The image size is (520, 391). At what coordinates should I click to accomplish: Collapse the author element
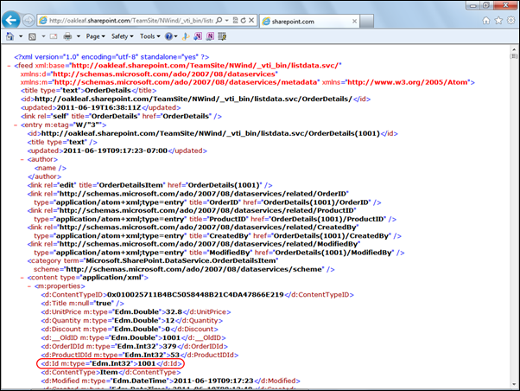[x=22, y=160]
